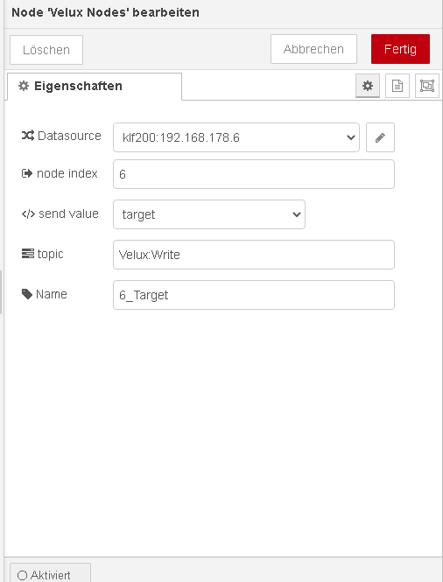Click the shuffle icon beside Datasource

coord(28,136)
